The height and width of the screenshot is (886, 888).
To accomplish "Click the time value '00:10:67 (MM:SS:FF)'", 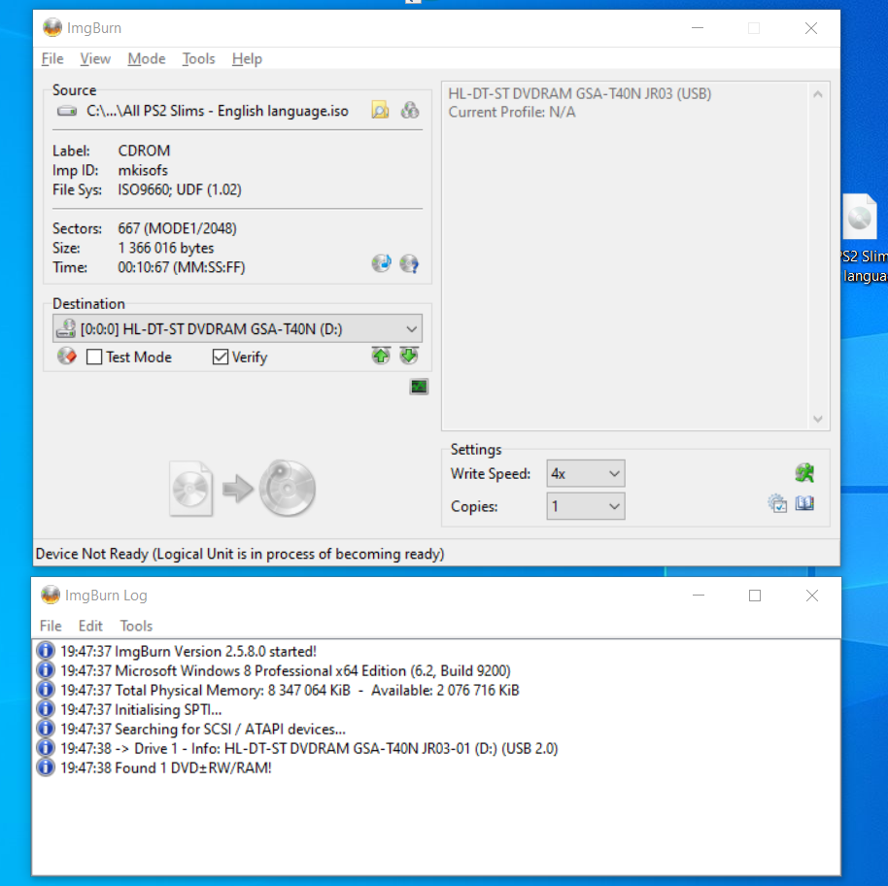I will pyautogui.click(x=182, y=267).
